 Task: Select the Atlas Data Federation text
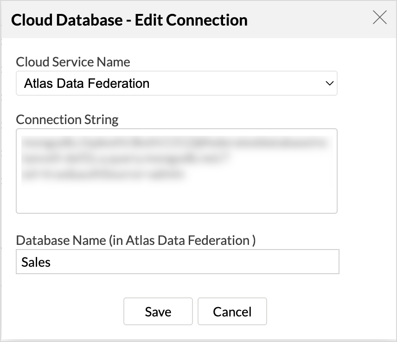[x=87, y=84]
